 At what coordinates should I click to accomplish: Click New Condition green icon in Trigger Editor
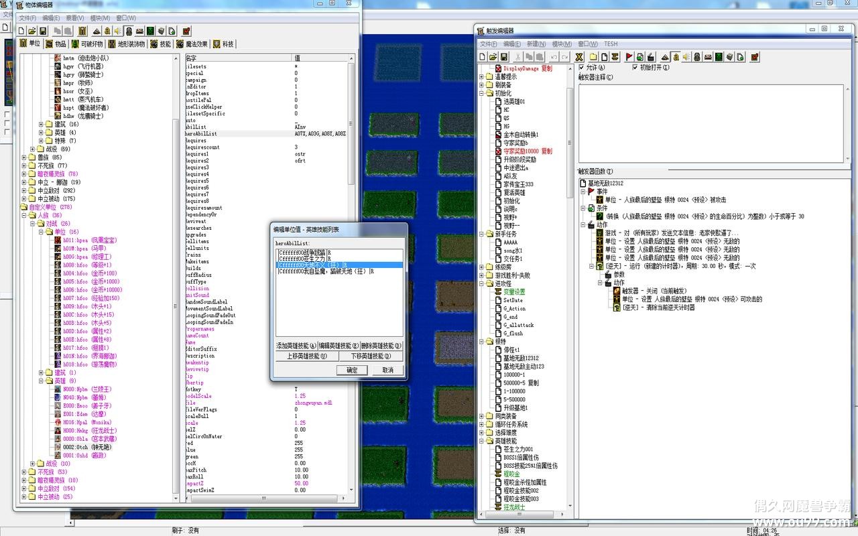(640, 57)
